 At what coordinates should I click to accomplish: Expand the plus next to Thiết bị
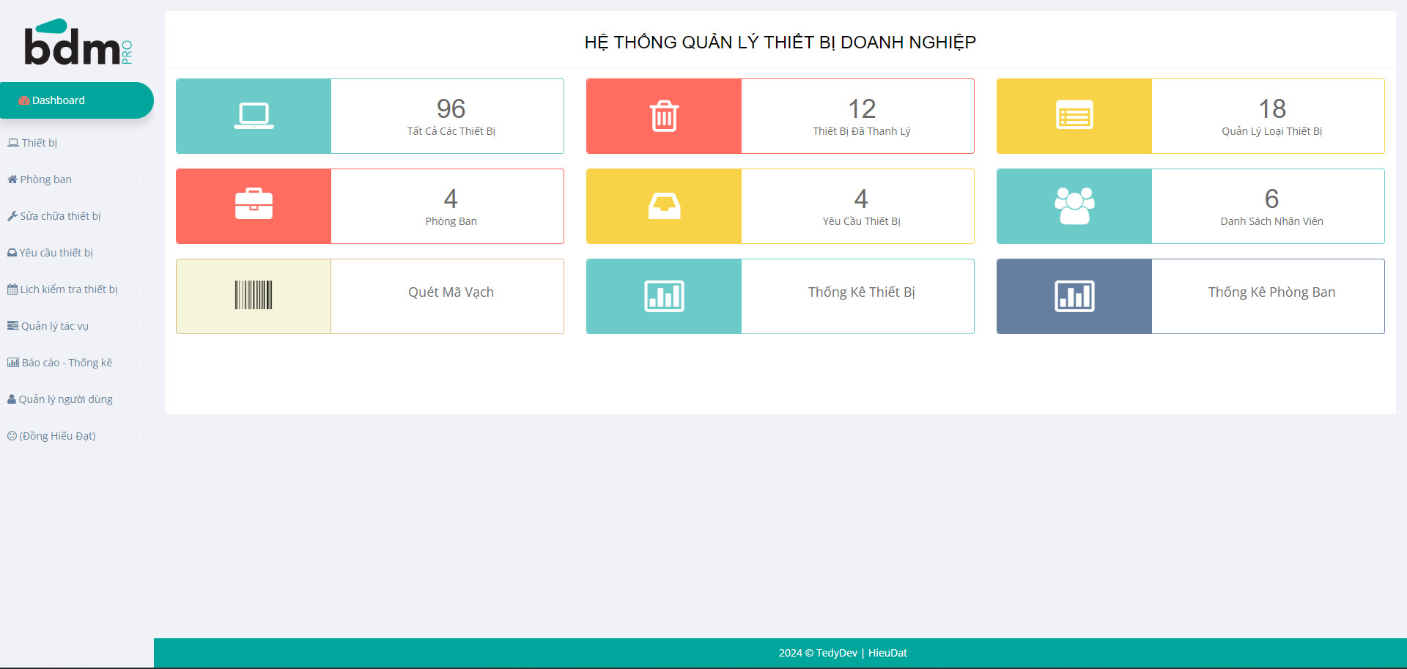coord(139,143)
